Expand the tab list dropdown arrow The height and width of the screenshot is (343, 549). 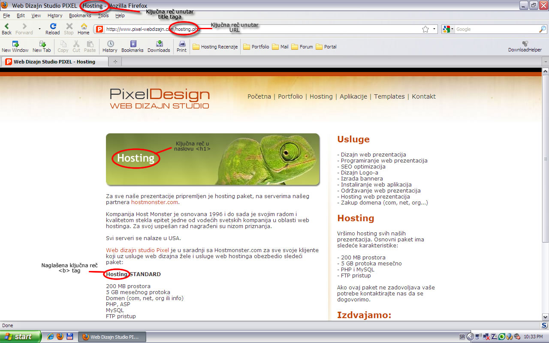[545, 62]
